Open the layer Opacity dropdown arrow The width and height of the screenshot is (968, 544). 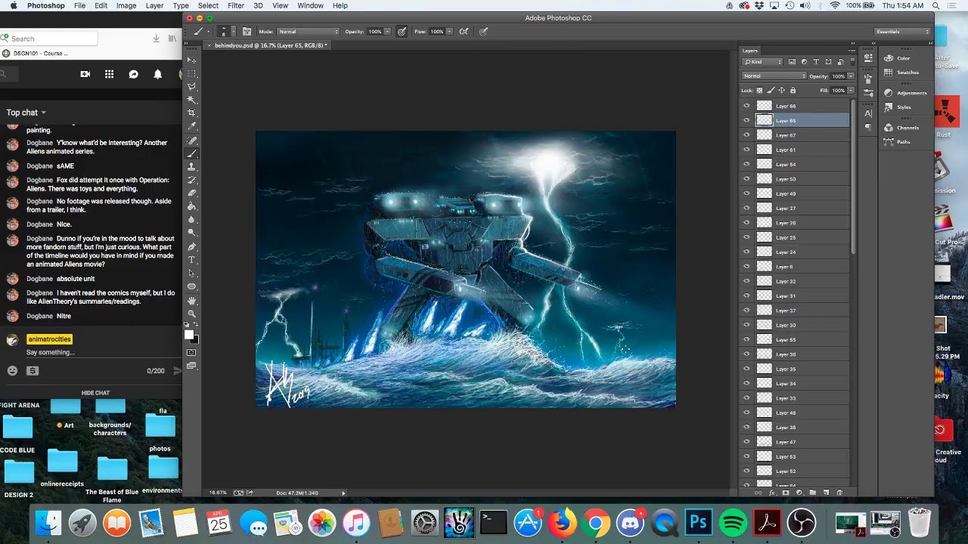click(851, 76)
